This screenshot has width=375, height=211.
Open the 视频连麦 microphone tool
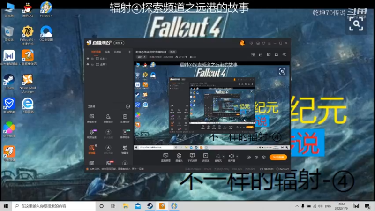(91, 134)
